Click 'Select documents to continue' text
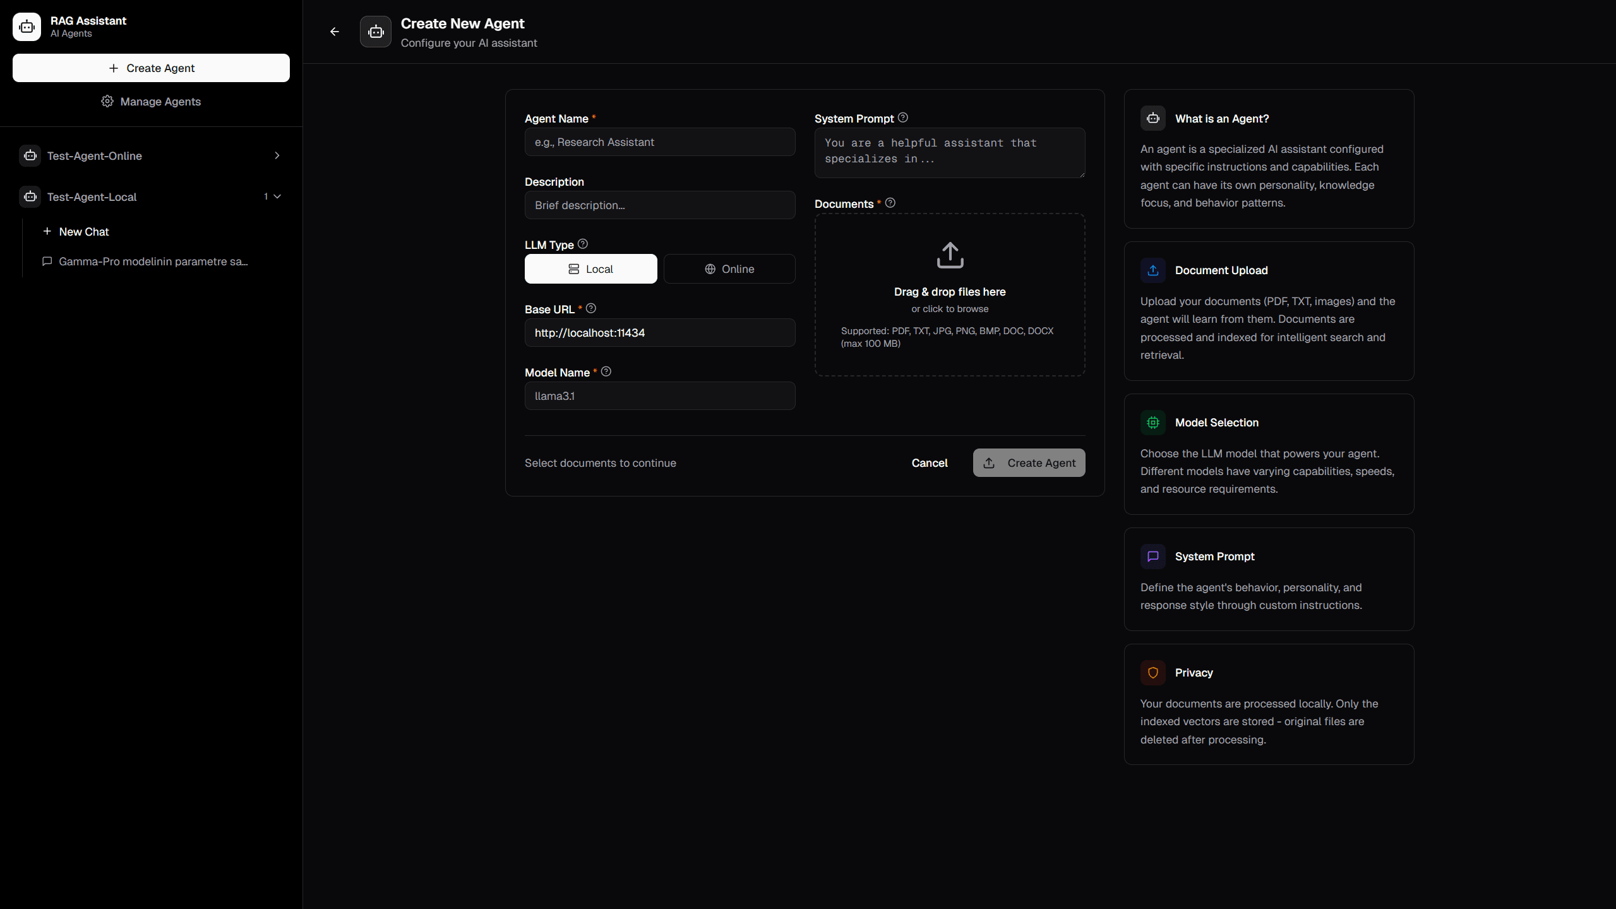Viewport: 1616px width, 909px height. click(601, 463)
